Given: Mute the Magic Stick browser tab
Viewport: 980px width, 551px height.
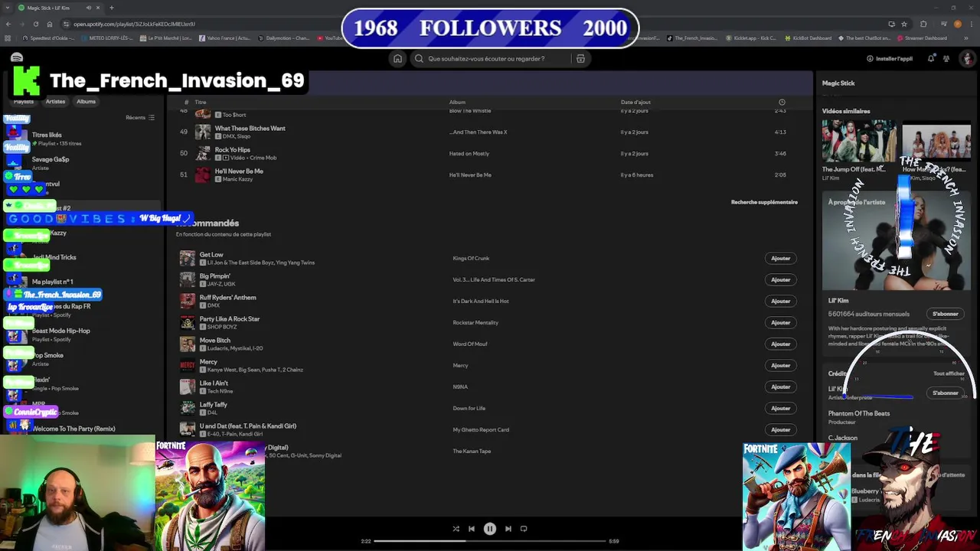Looking at the screenshot, I should tap(88, 8).
